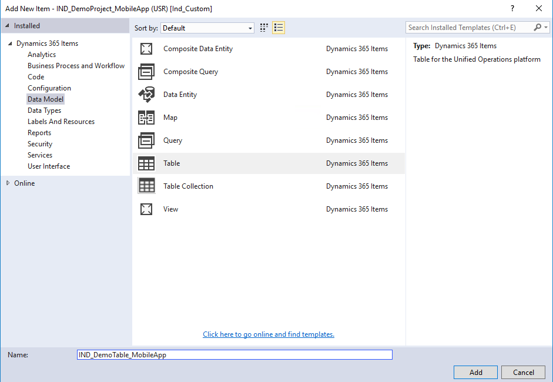Image resolution: width=553 pixels, height=382 pixels.
Task: Click the Add button
Action: pyautogui.click(x=475, y=372)
